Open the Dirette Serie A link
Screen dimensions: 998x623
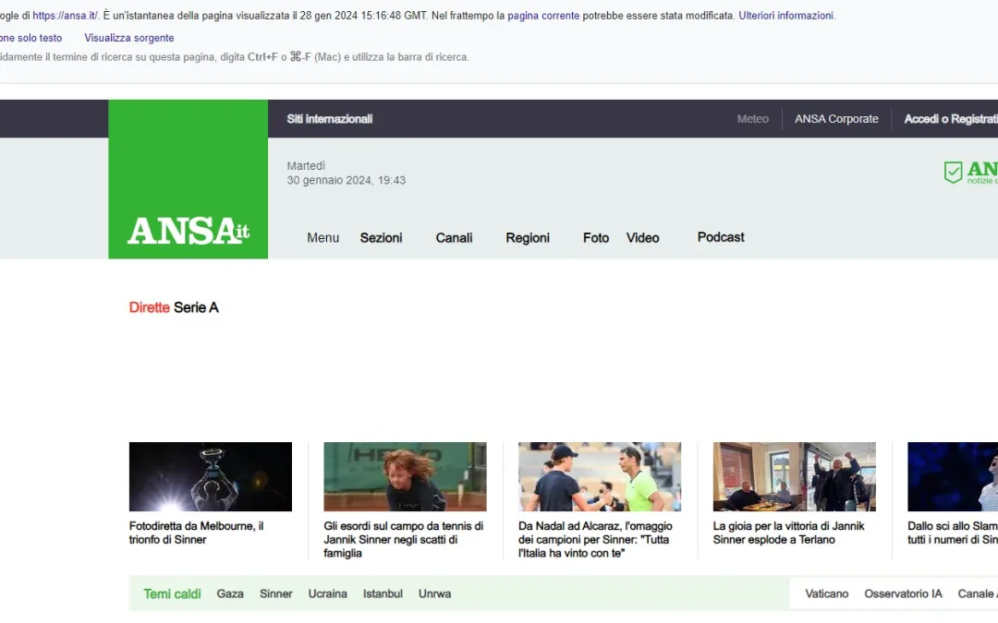pyautogui.click(x=174, y=307)
